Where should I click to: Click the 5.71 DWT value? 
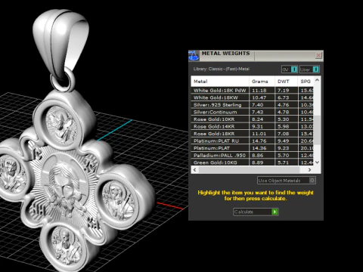284,162
